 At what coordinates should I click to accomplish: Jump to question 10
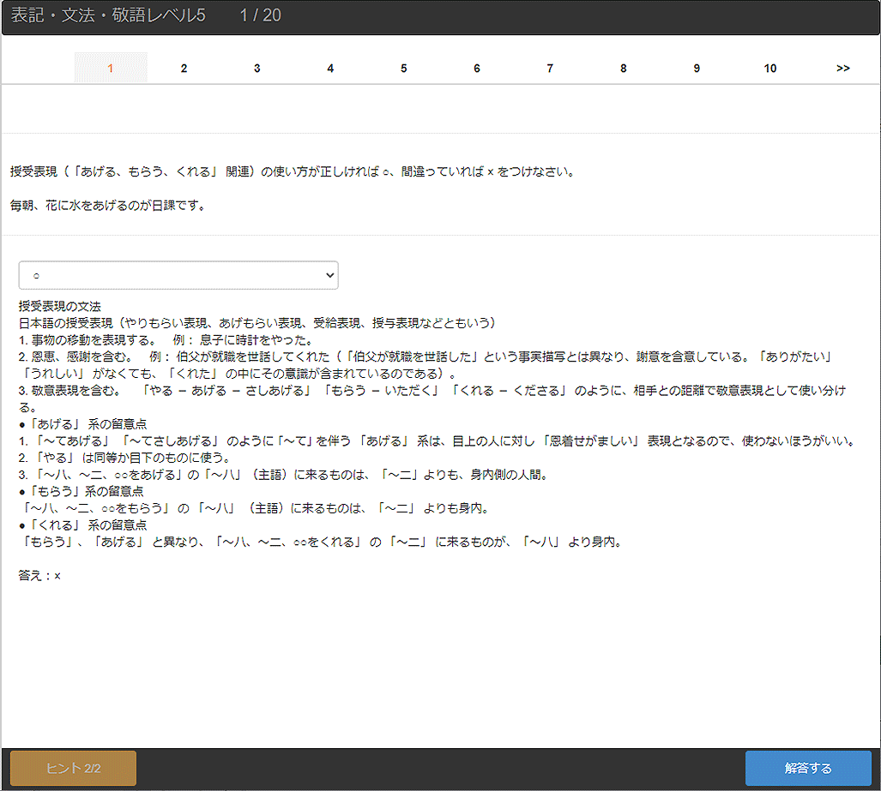pyautogui.click(x=770, y=69)
